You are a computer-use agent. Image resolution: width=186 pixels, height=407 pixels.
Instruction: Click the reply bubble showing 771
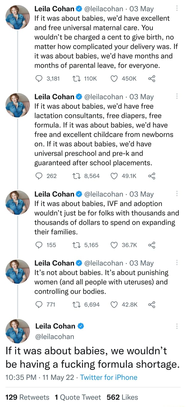(39, 305)
